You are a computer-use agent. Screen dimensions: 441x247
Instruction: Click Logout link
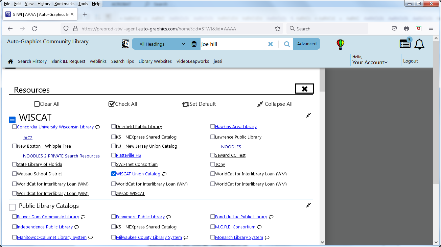point(411,61)
